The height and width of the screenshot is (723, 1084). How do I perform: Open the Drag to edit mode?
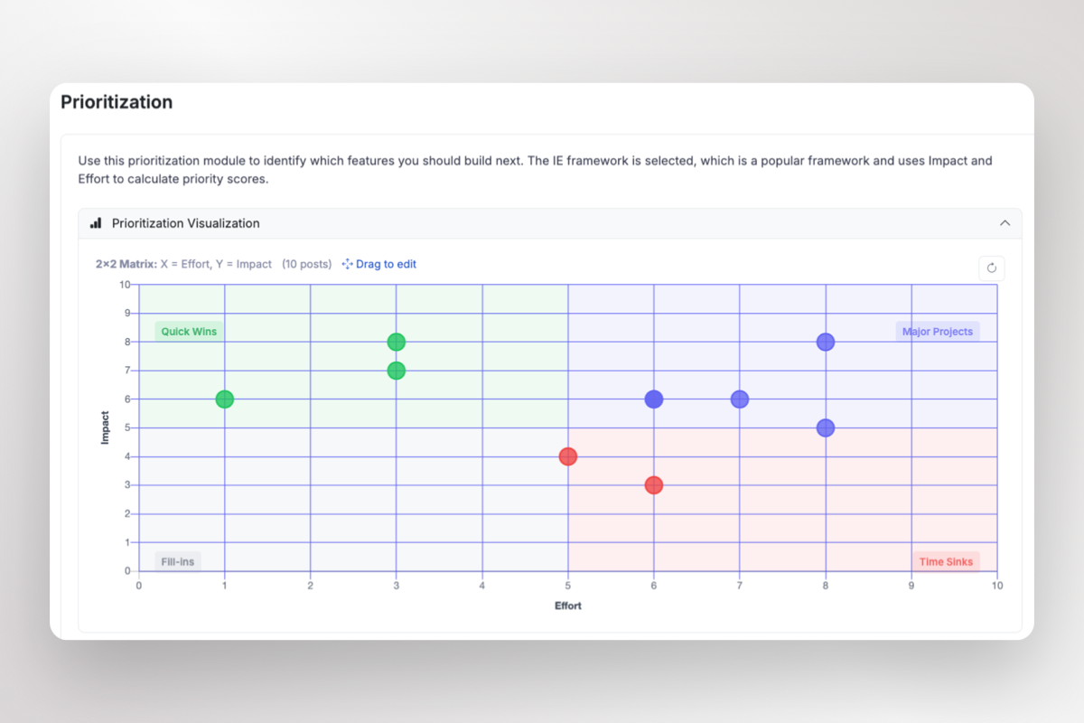(x=386, y=264)
